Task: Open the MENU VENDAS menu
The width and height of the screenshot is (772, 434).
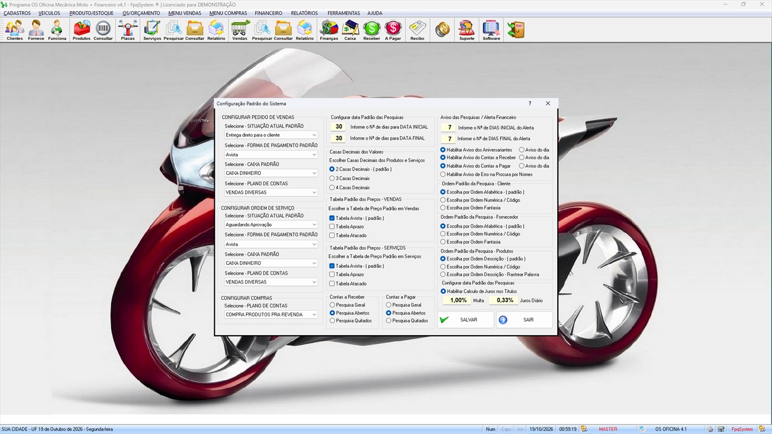Action: 185,13
